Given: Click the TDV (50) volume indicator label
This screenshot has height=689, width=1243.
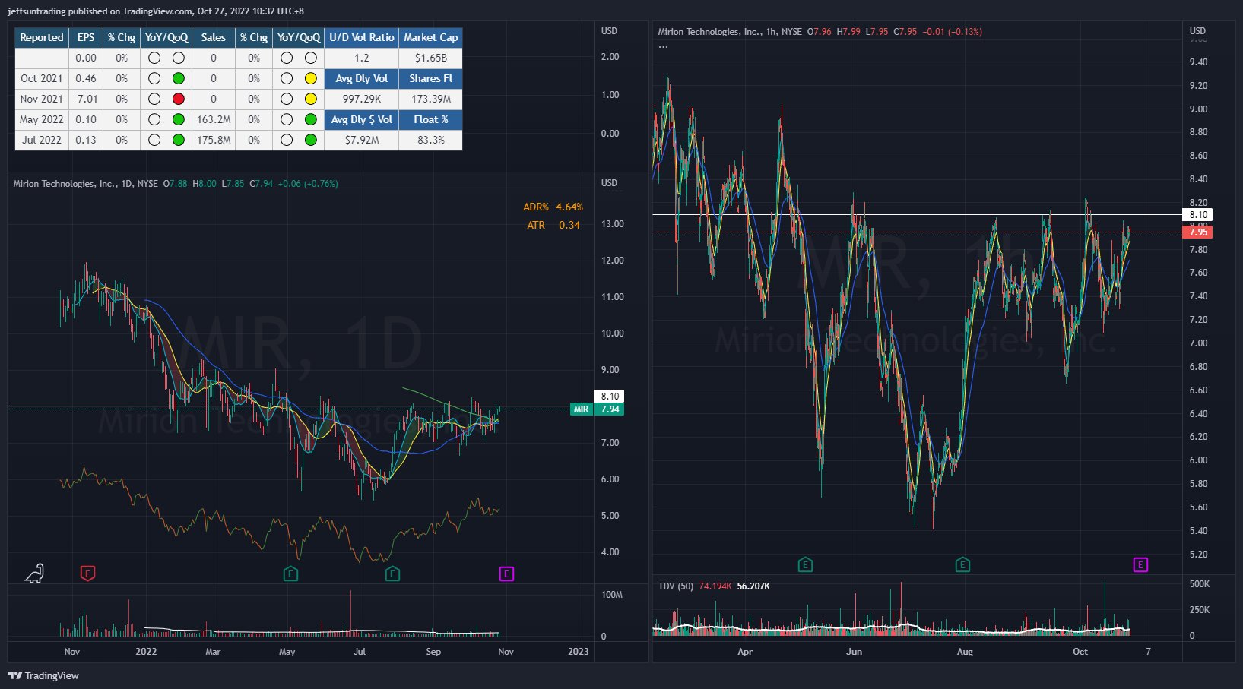Looking at the screenshot, I should (677, 586).
